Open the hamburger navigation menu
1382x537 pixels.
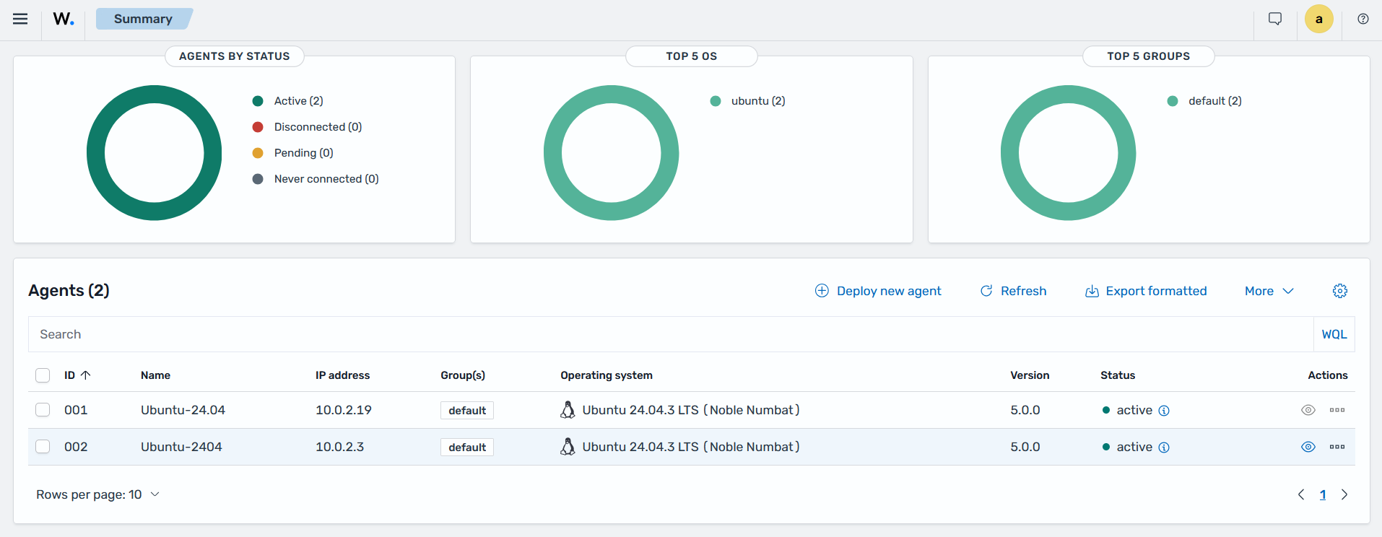[x=20, y=19]
